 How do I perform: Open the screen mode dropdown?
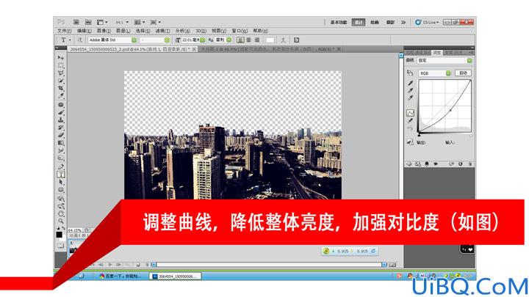pyautogui.click(x=155, y=22)
